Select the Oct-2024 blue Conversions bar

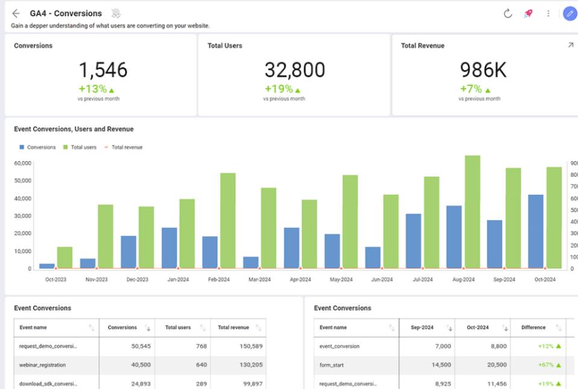pyautogui.click(x=536, y=231)
